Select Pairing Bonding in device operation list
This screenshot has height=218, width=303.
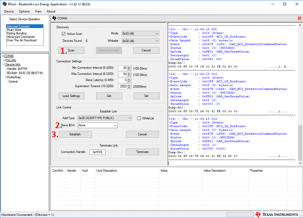pyautogui.click(x=17, y=33)
